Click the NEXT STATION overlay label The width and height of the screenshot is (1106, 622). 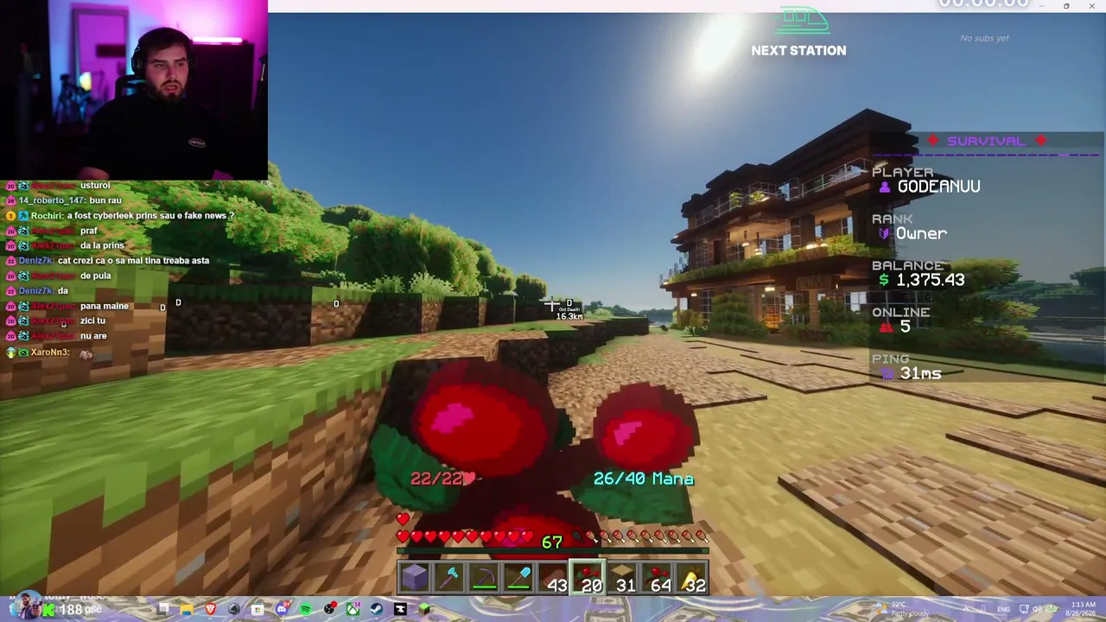point(798,50)
